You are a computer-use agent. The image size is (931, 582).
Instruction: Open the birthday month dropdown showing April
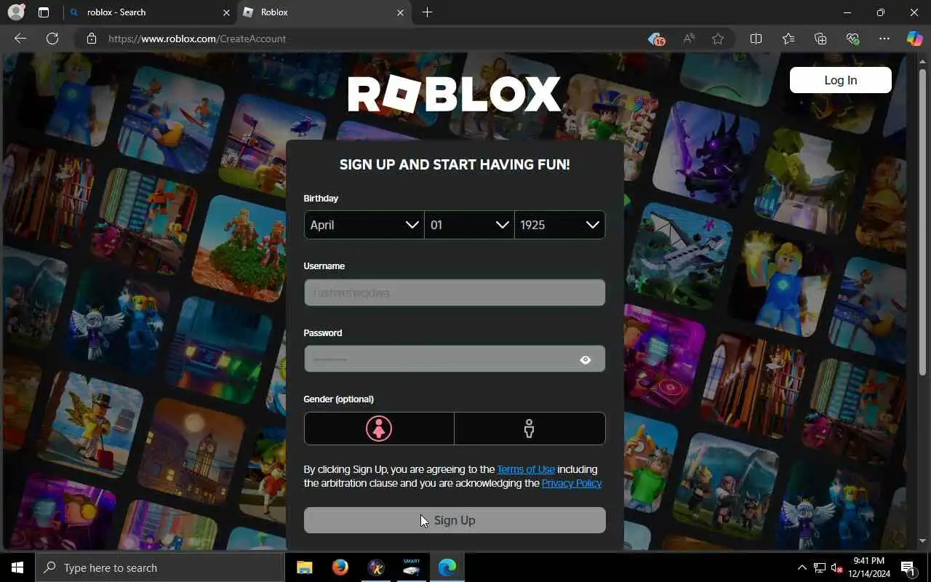(x=364, y=225)
